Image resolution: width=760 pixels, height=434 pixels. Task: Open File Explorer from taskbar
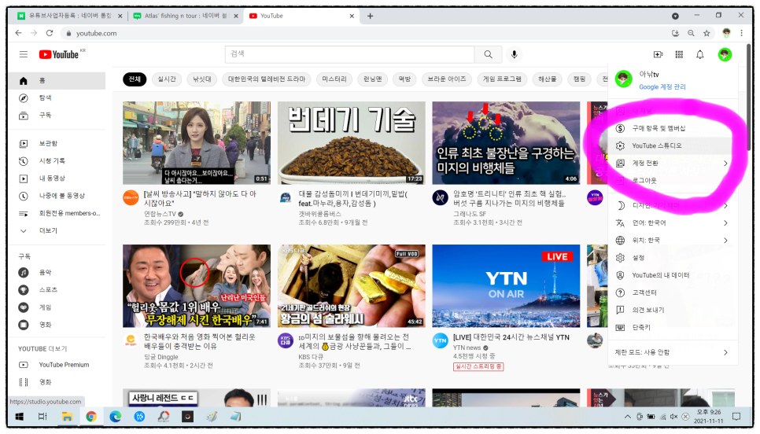tap(67, 417)
